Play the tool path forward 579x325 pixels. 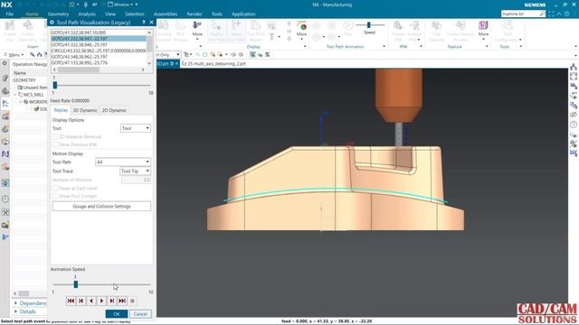tap(101, 301)
